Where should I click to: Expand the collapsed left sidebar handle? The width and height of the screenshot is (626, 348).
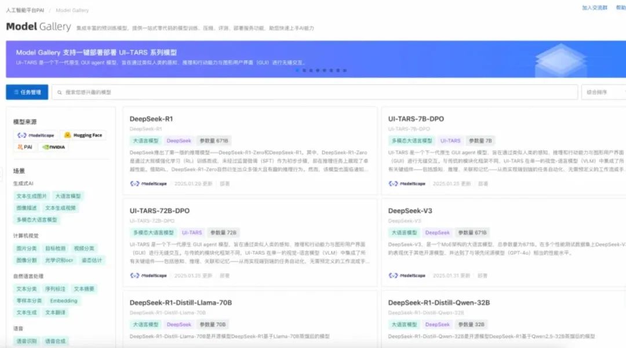click(2, 172)
